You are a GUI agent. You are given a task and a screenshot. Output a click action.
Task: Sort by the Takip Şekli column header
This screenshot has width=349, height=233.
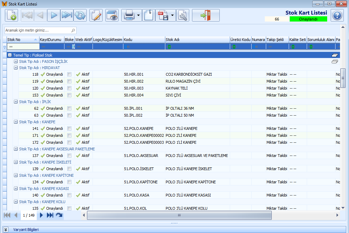tap(277, 40)
